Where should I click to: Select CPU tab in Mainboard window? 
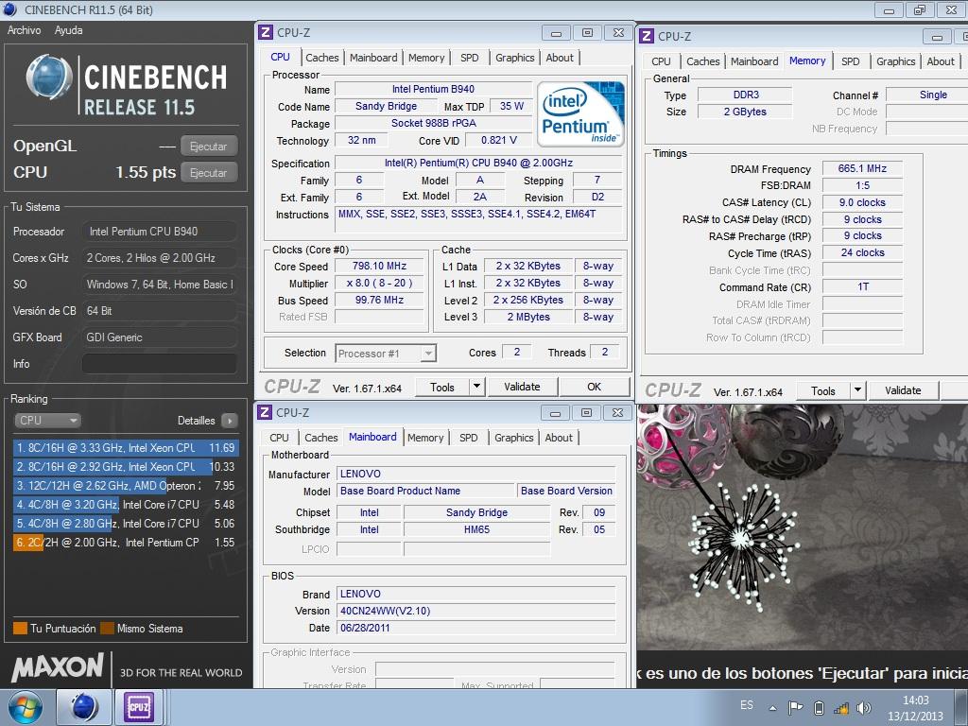pyautogui.click(x=279, y=437)
